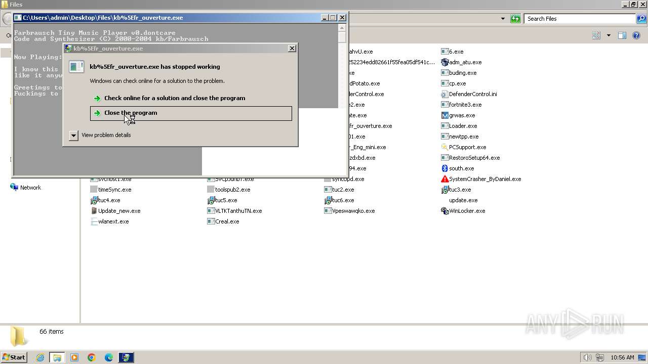This screenshot has width=648, height=364.
Task: Click the Change your view icon
Action: (596, 35)
